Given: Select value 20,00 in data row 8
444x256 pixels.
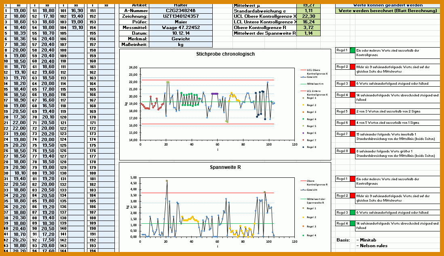Looking at the screenshot, I should click(19, 50).
